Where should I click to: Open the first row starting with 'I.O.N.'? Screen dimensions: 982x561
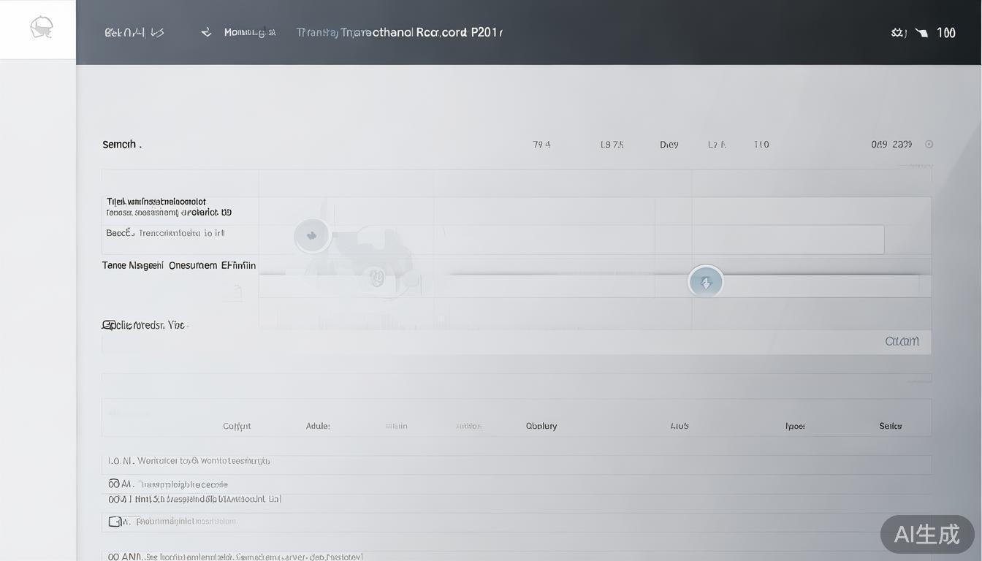[190, 461]
